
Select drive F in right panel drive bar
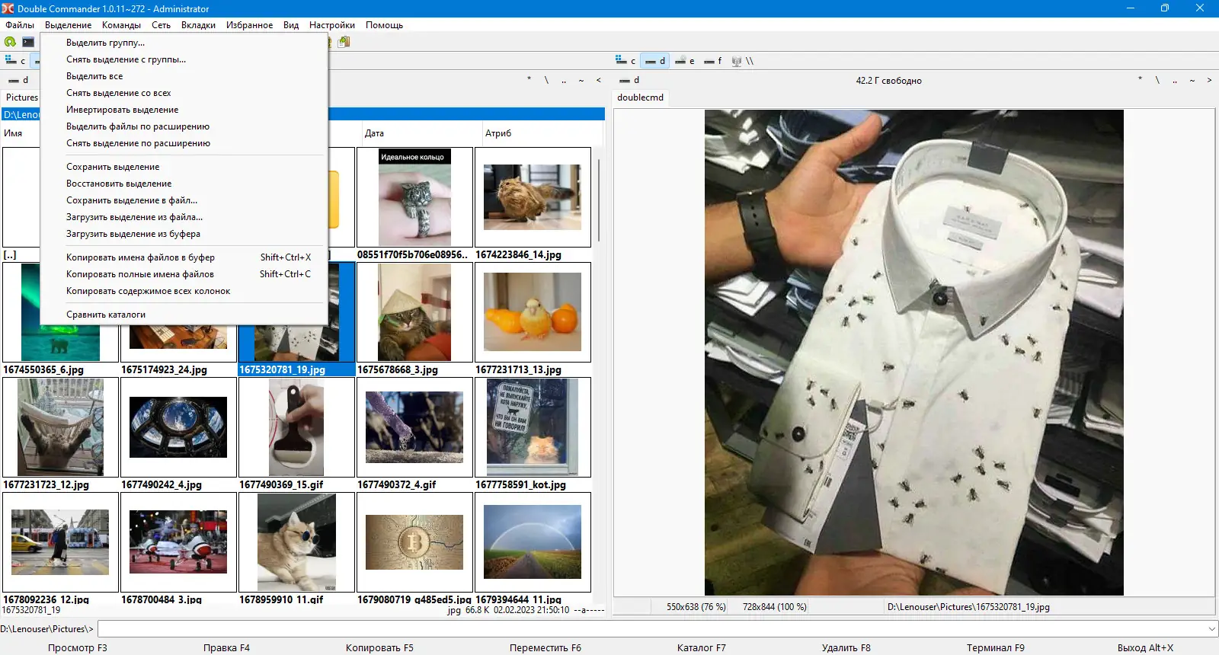tap(713, 61)
